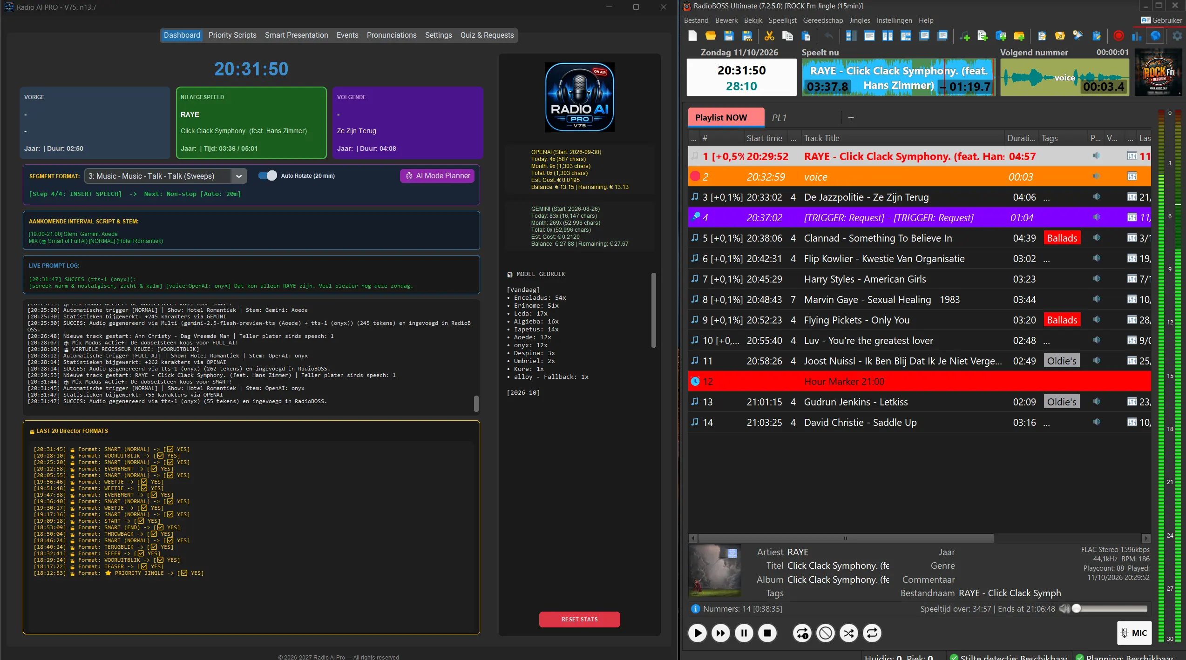
Task: Turn off Auto Rotate (20 min) switch
Action: pos(268,175)
